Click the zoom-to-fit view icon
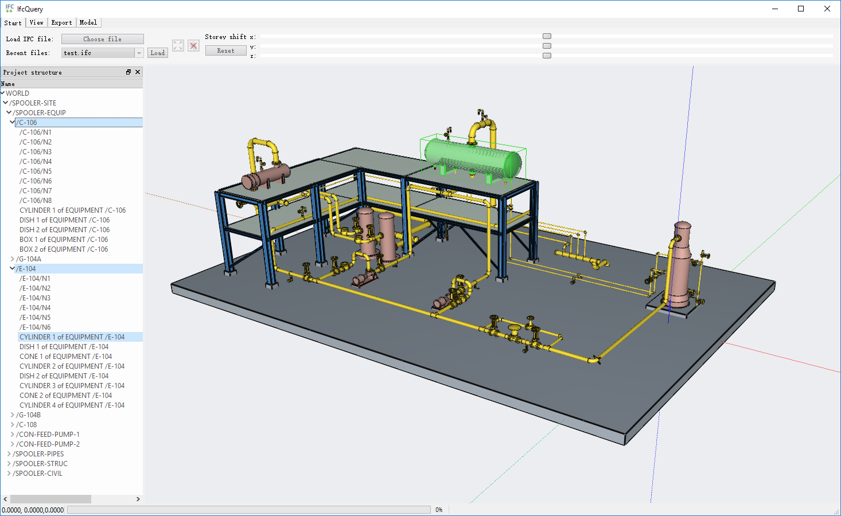 [x=178, y=46]
